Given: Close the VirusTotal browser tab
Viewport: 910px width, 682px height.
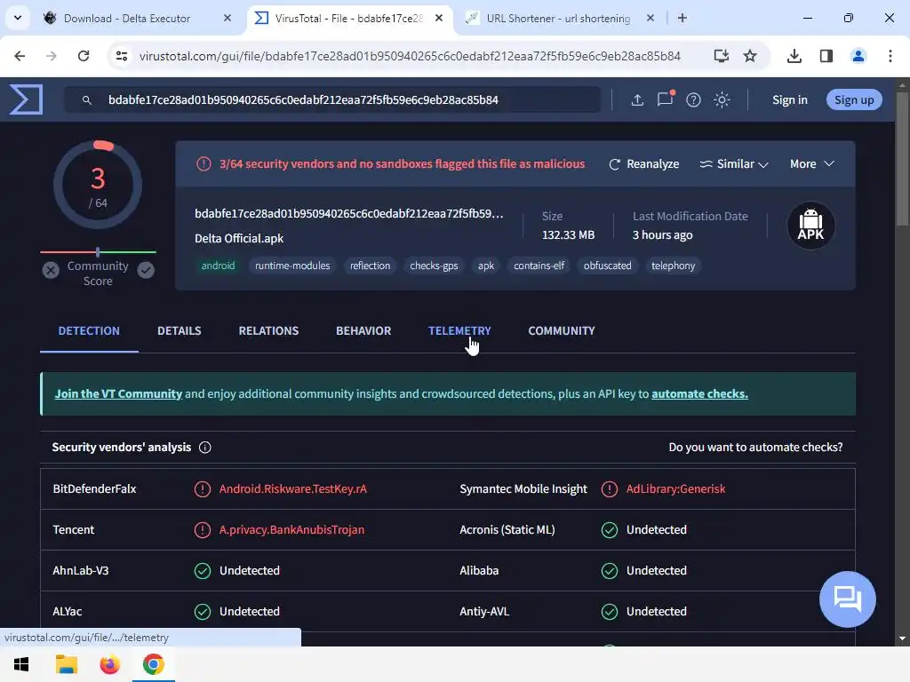Looking at the screenshot, I should pyautogui.click(x=439, y=19).
